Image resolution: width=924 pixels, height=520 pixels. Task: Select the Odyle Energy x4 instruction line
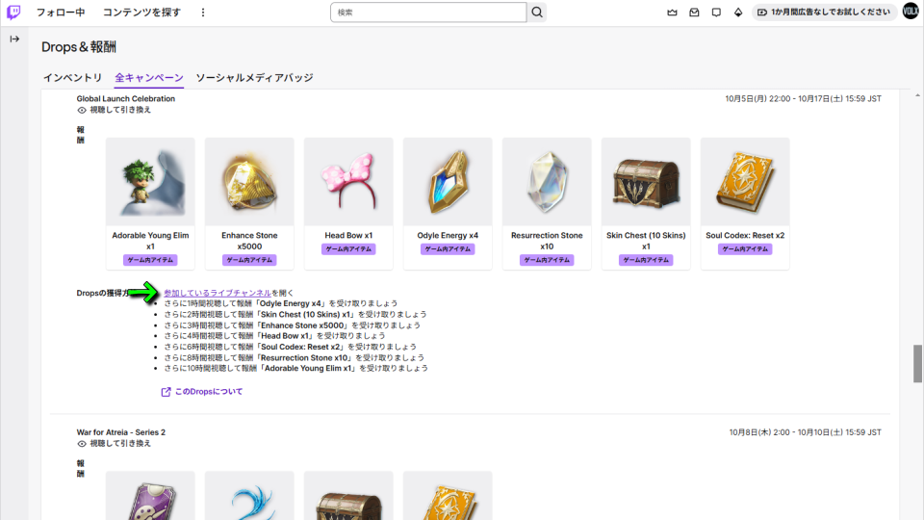click(280, 303)
